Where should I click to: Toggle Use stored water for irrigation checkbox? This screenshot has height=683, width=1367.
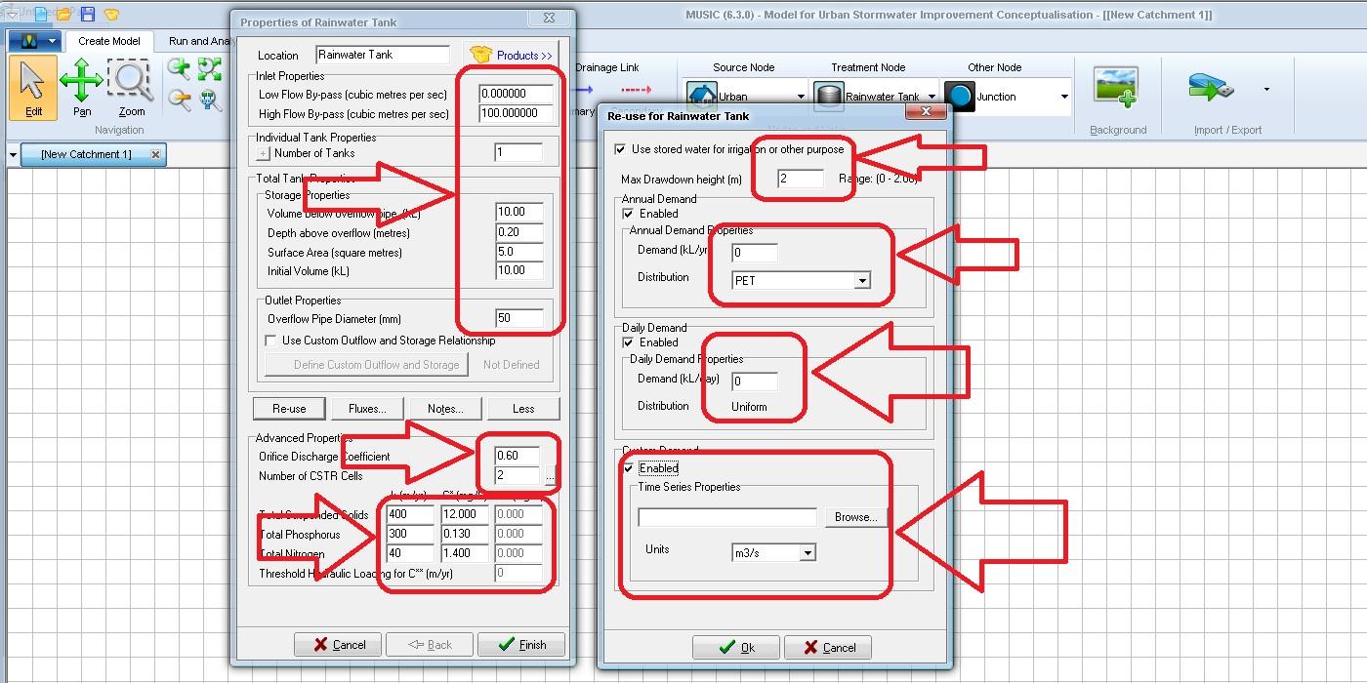click(620, 149)
